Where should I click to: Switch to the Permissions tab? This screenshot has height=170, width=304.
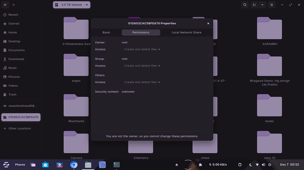point(141,33)
